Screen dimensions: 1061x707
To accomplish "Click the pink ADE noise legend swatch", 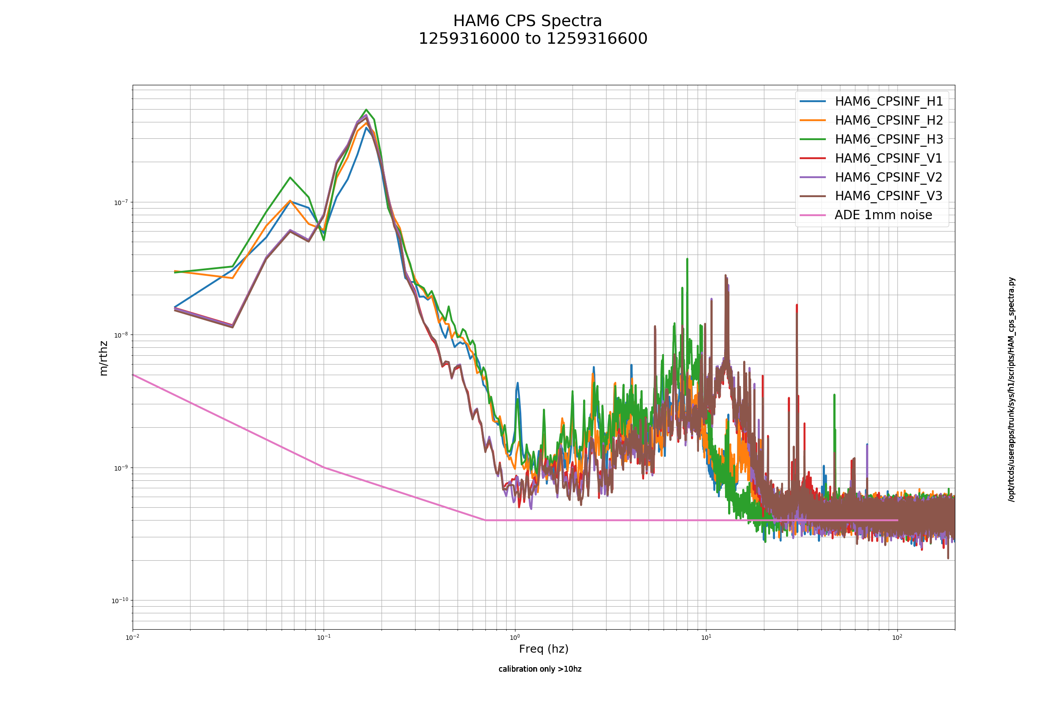I will (x=813, y=215).
